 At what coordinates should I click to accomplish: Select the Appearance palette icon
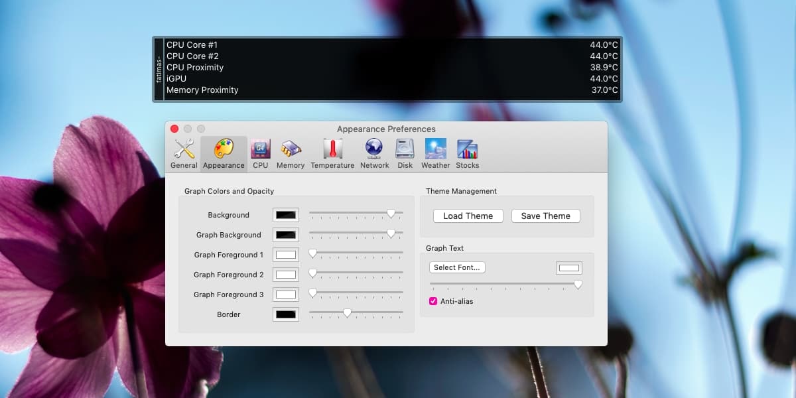(x=224, y=154)
